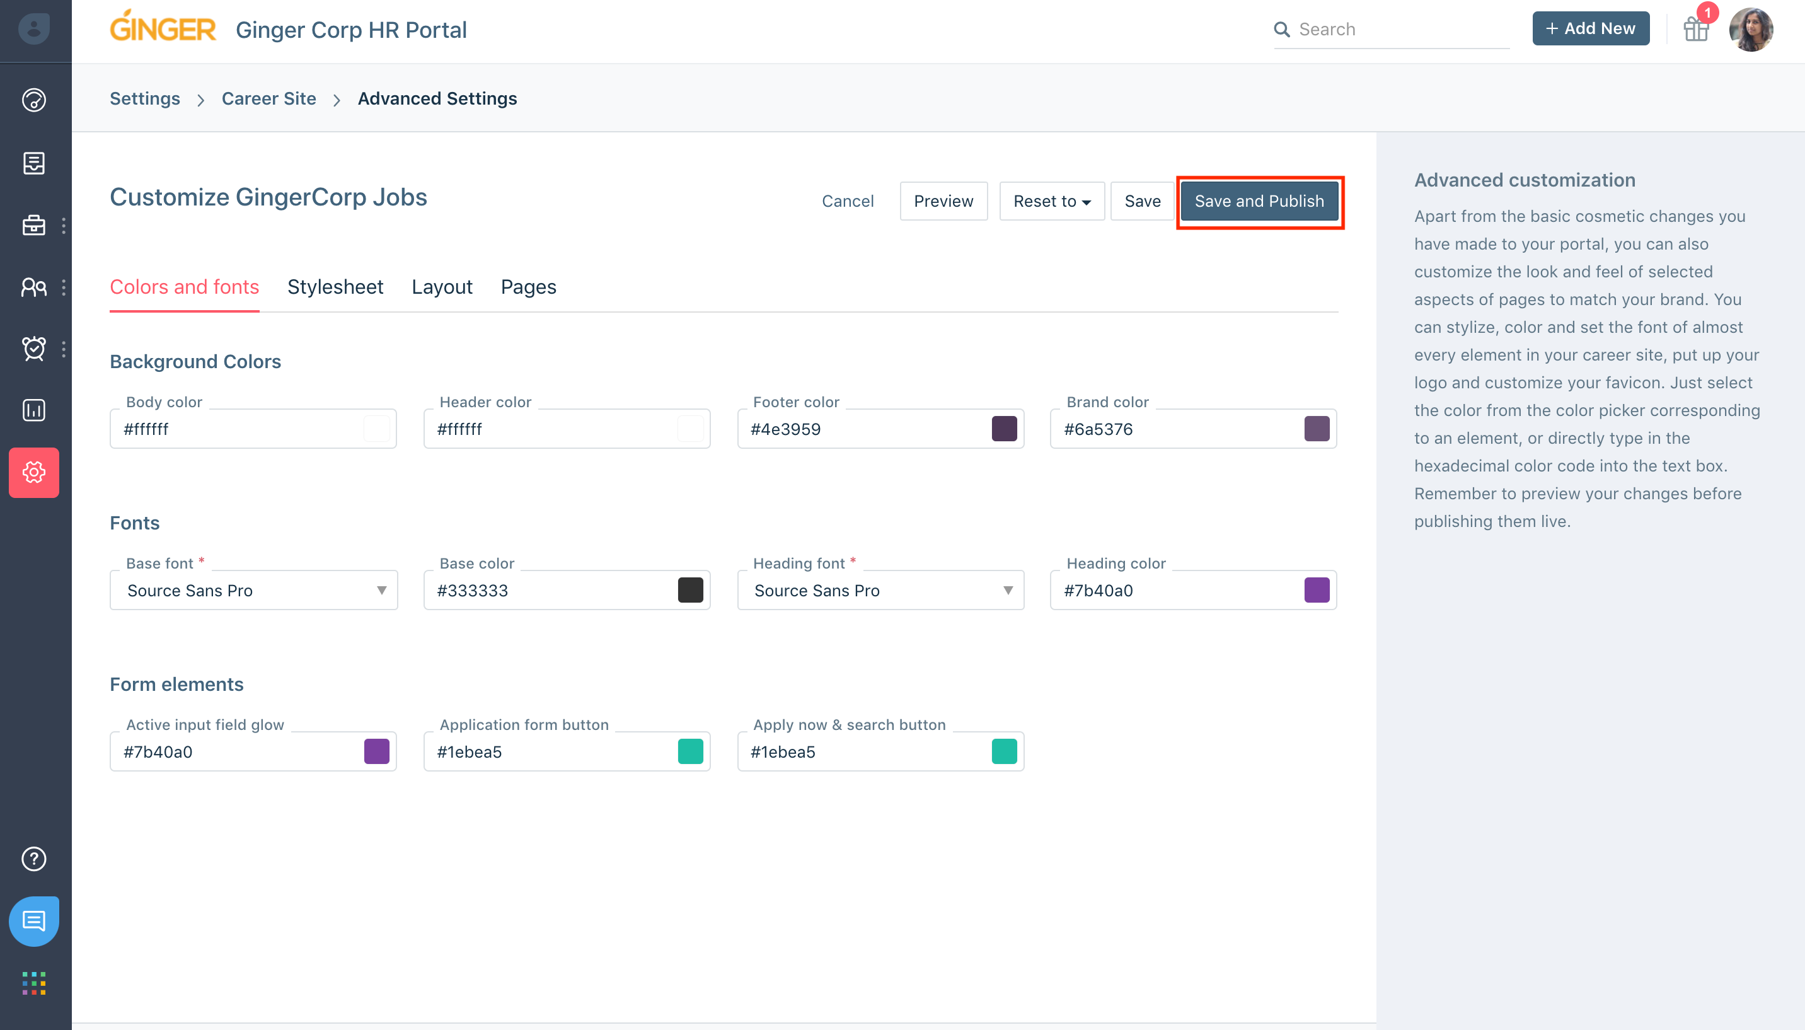Open the Heading color purple swatch
The height and width of the screenshot is (1030, 1805).
click(1317, 590)
